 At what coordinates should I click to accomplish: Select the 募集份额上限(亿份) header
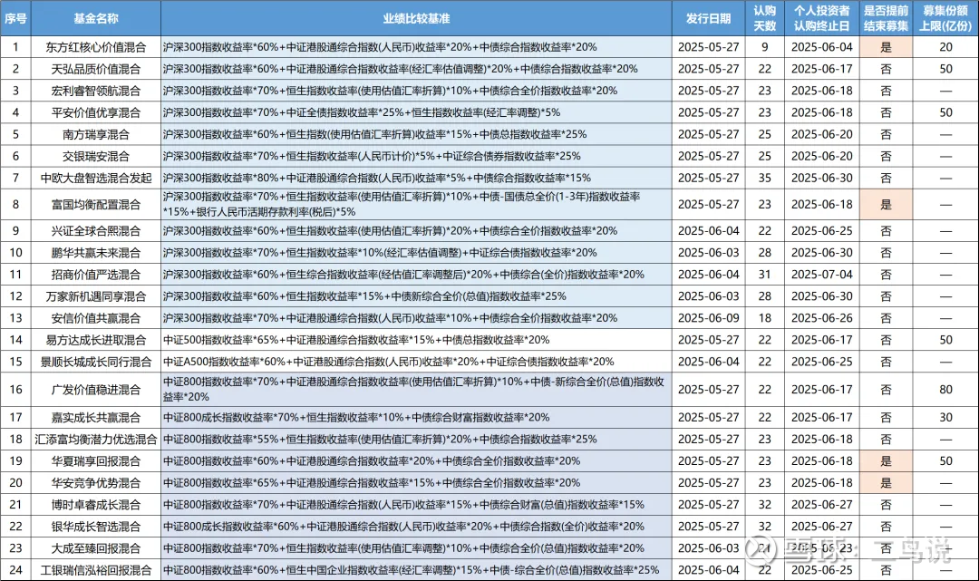945,18
